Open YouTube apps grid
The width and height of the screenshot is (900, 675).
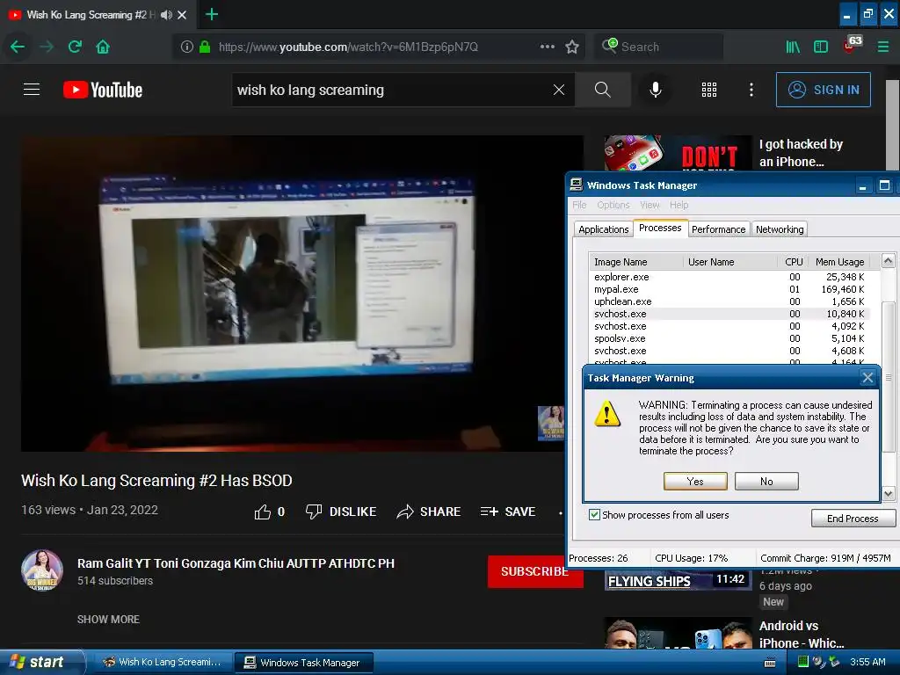coord(709,90)
